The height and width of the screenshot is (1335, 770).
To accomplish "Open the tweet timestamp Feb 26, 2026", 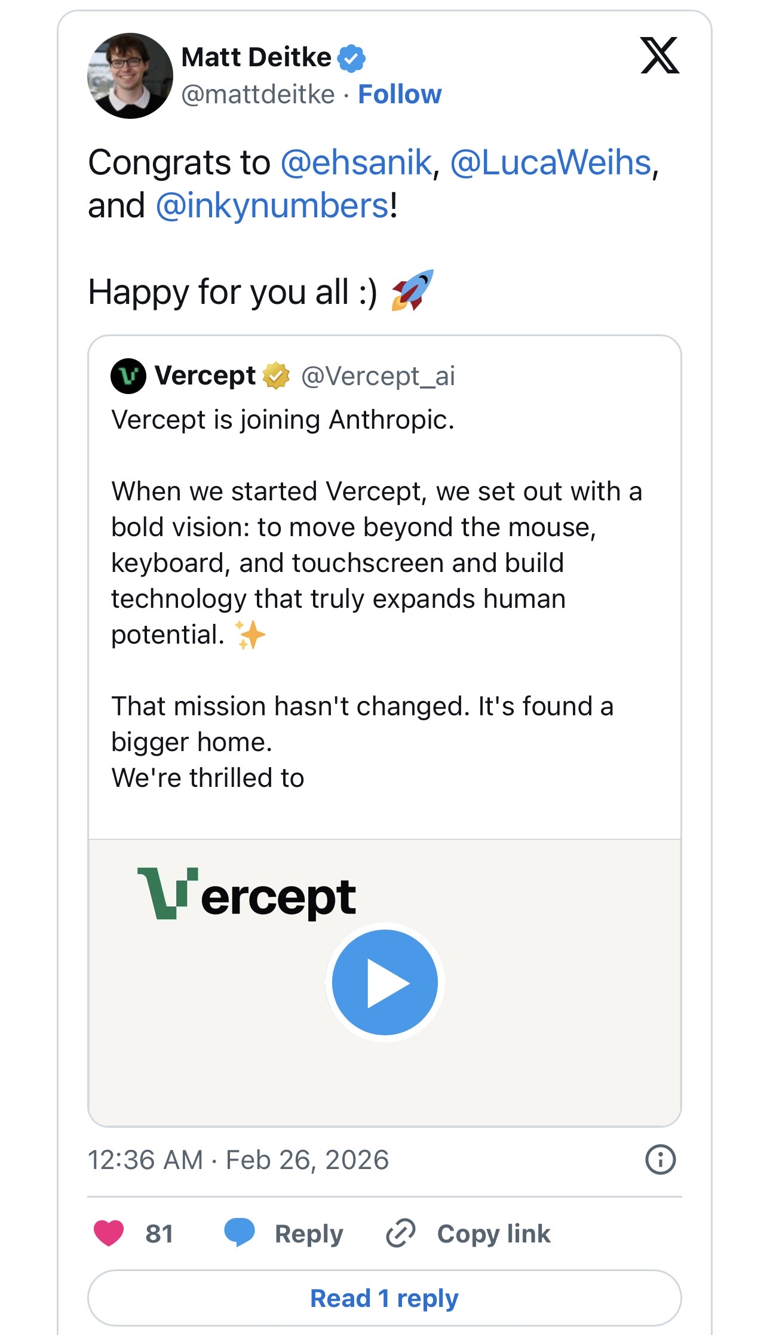I will (238, 1159).
